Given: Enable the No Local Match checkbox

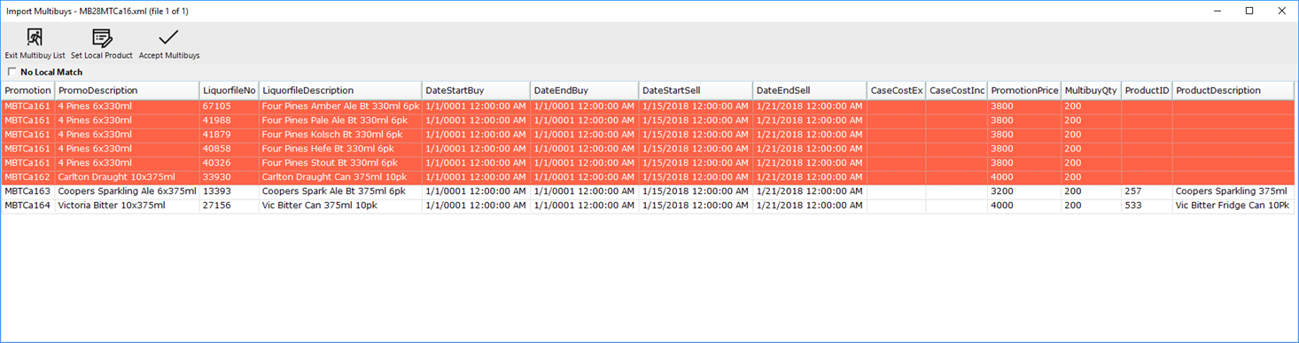Looking at the screenshot, I should tap(12, 72).
